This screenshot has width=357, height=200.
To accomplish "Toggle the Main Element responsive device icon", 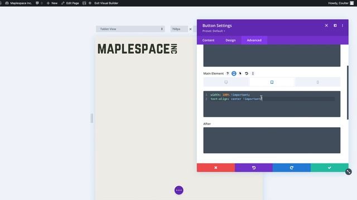I will pyautogui.click(x=234, y=73).
